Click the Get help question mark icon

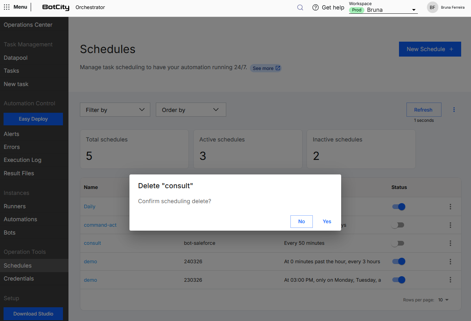click(x=316, y=7)
